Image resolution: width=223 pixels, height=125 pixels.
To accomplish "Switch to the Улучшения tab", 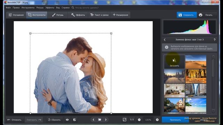I will pyautogui.click(x=16, y=15).
